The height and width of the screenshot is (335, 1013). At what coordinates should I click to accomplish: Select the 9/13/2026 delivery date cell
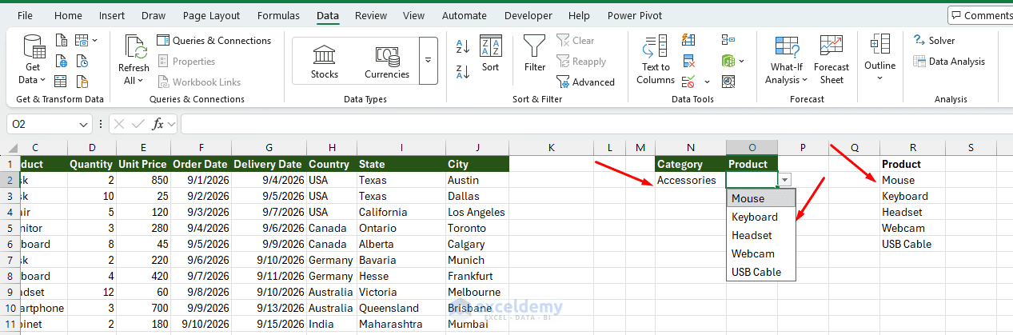pos(269,308)
